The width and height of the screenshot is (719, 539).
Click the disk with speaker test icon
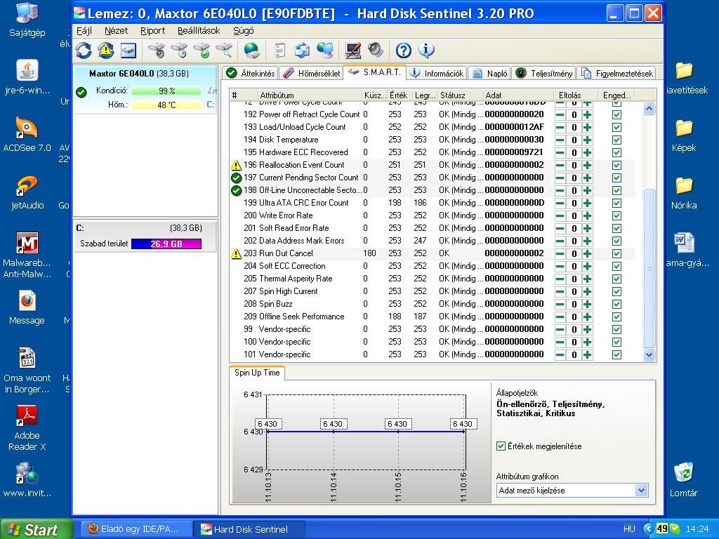pyautogui.click(x=157, y=51)
